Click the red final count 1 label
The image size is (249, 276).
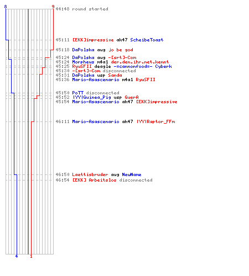tap(31, 256)
